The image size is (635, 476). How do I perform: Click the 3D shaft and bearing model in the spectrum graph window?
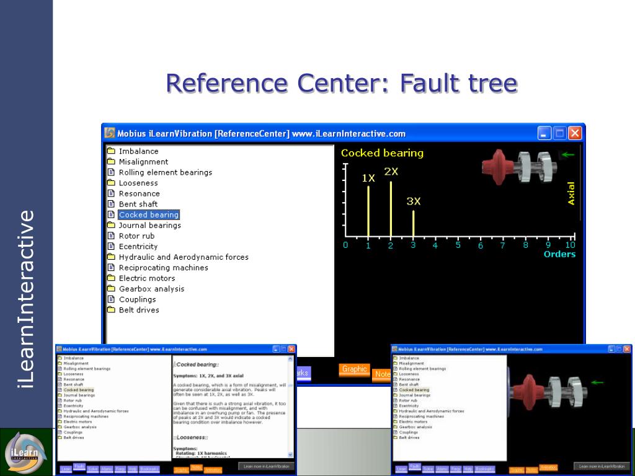520,166
